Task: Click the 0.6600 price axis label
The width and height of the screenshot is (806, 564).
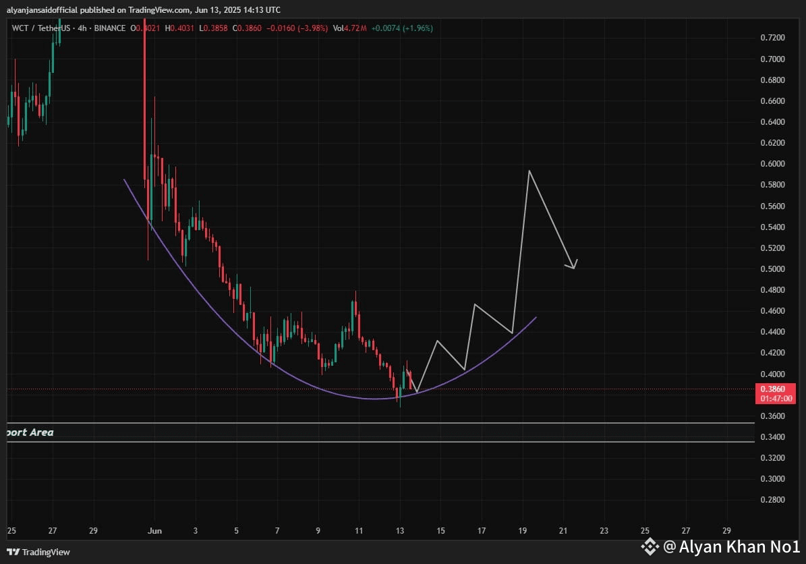Action: (772, 101)
